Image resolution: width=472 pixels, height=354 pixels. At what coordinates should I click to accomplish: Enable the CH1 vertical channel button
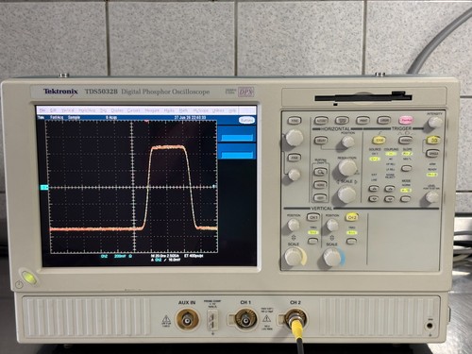point(313,217)
